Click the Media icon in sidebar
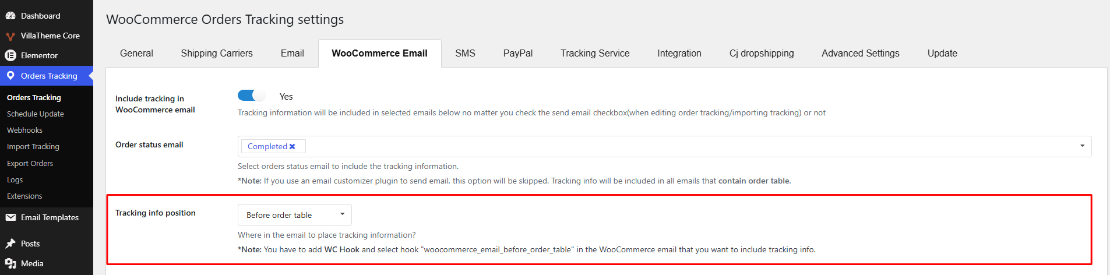The height and width of the screenshot is (275, 1110). [x=10, y=263]
